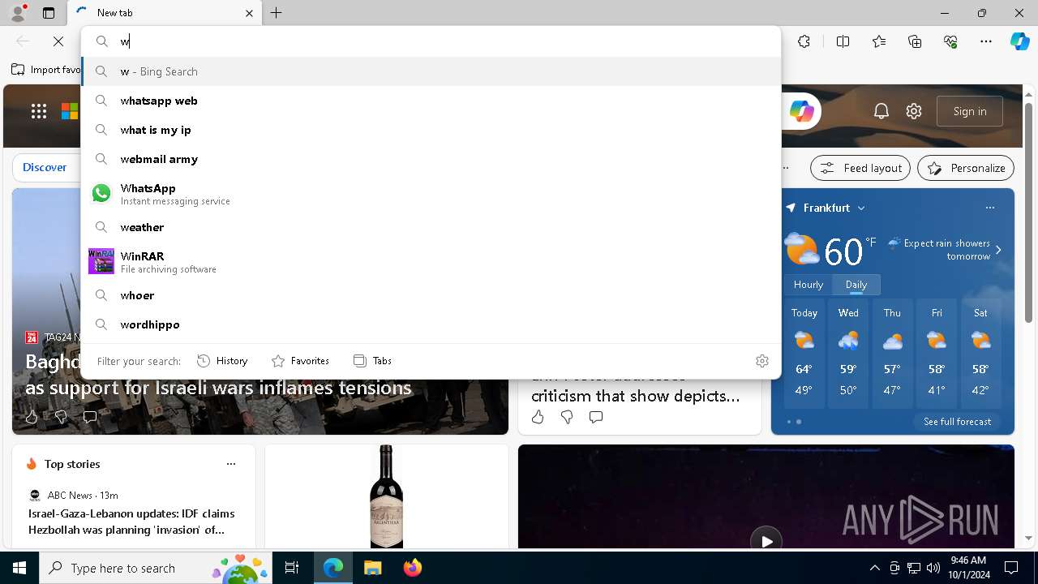Open the Collections toolbar icon
Screen dimensions: 1038x584
[x=915, y=41]
